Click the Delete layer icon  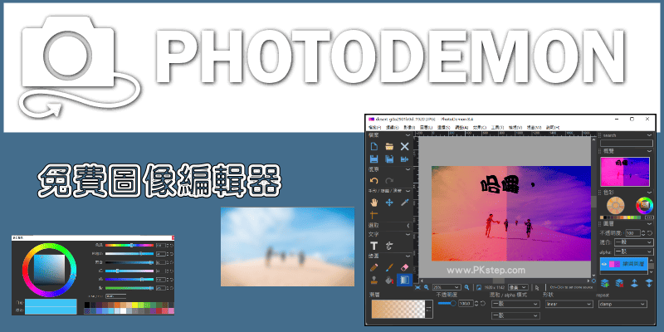tap(619, 282)
